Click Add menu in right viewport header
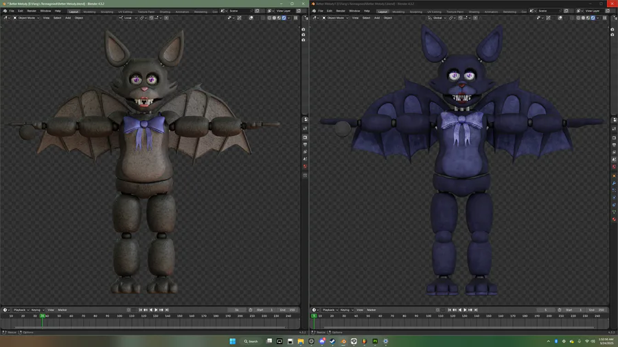 [377, 18]
